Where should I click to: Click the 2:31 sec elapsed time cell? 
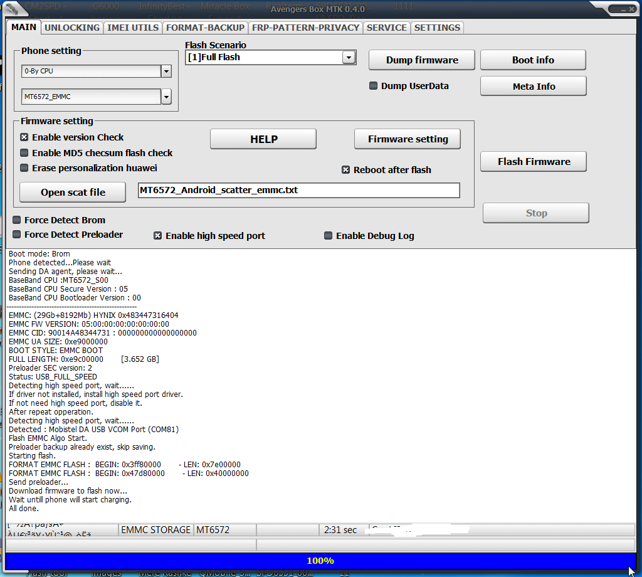pos(343,530)
